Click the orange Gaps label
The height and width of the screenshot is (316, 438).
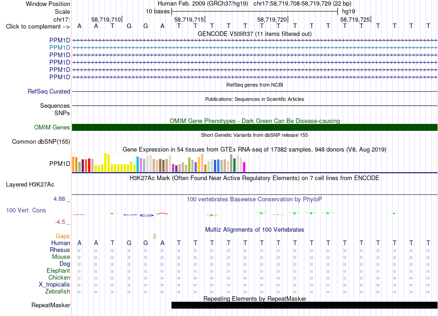[63, 236]
